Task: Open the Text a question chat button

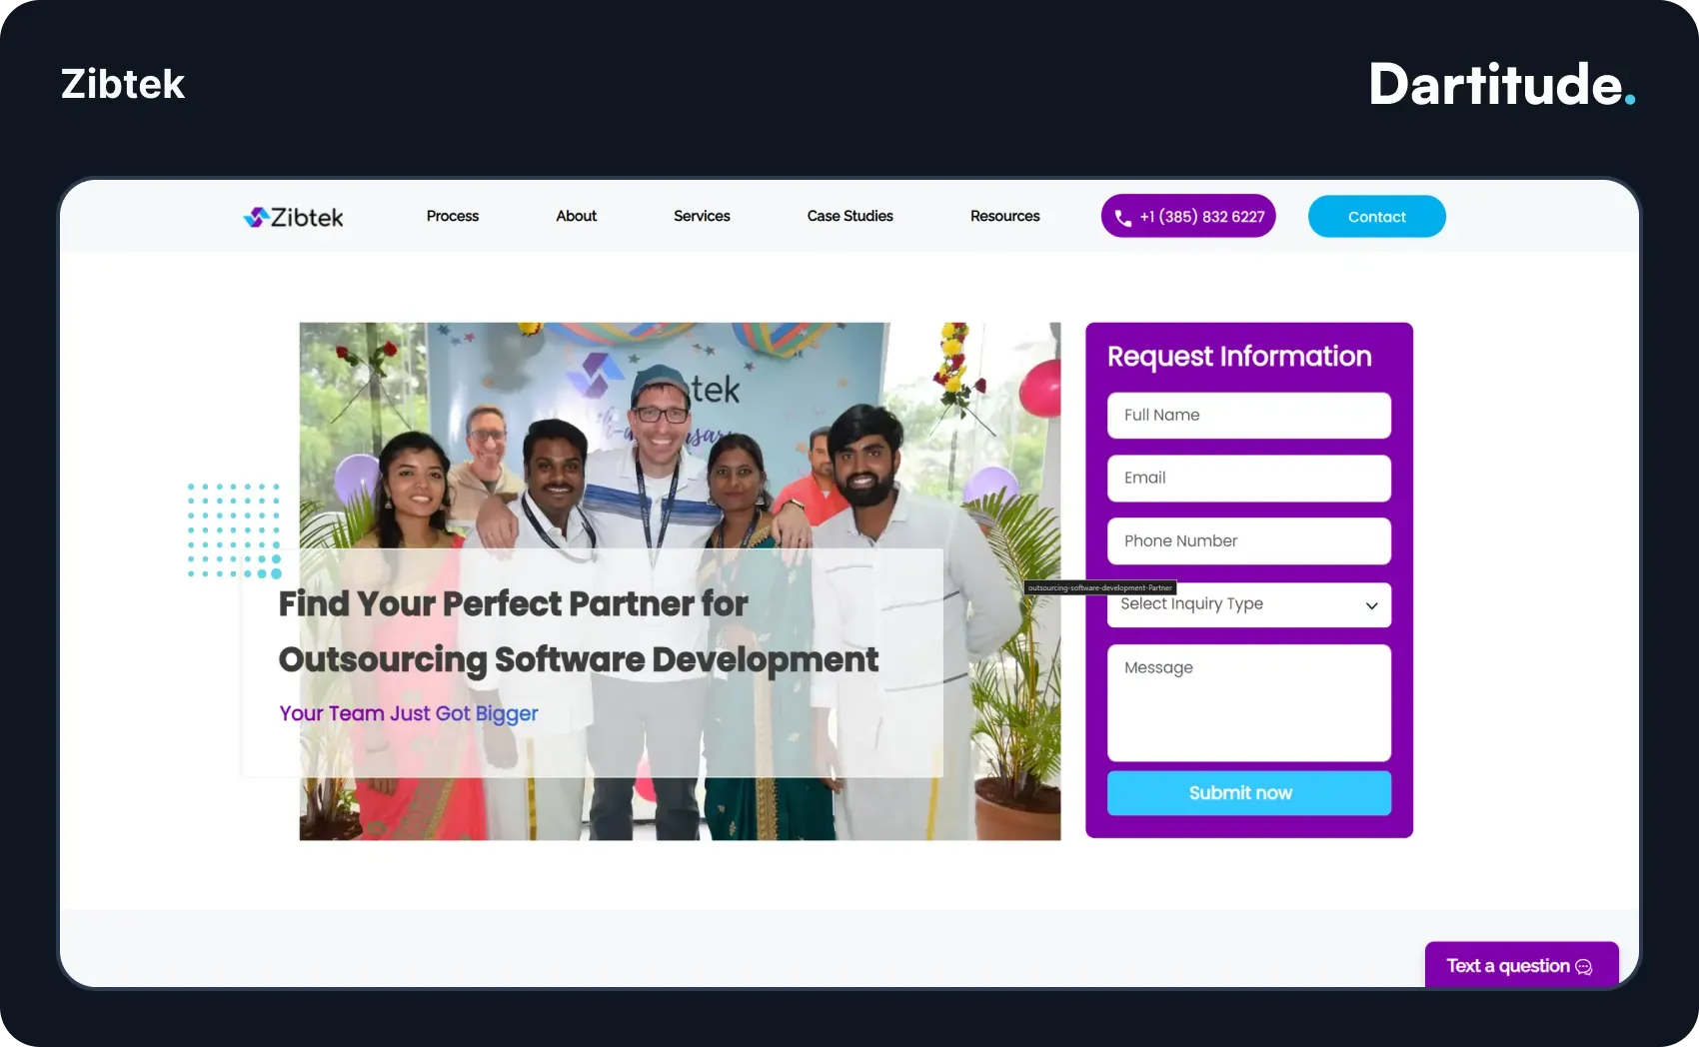Action: tap(1521, 965)
